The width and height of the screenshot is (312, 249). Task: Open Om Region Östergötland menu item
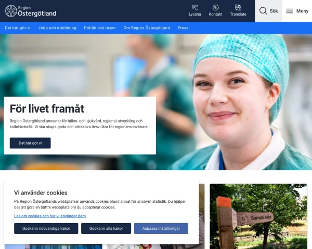[x=147, y=28]
